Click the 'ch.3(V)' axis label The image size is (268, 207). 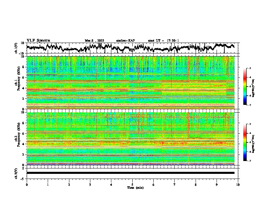point(16,174)
